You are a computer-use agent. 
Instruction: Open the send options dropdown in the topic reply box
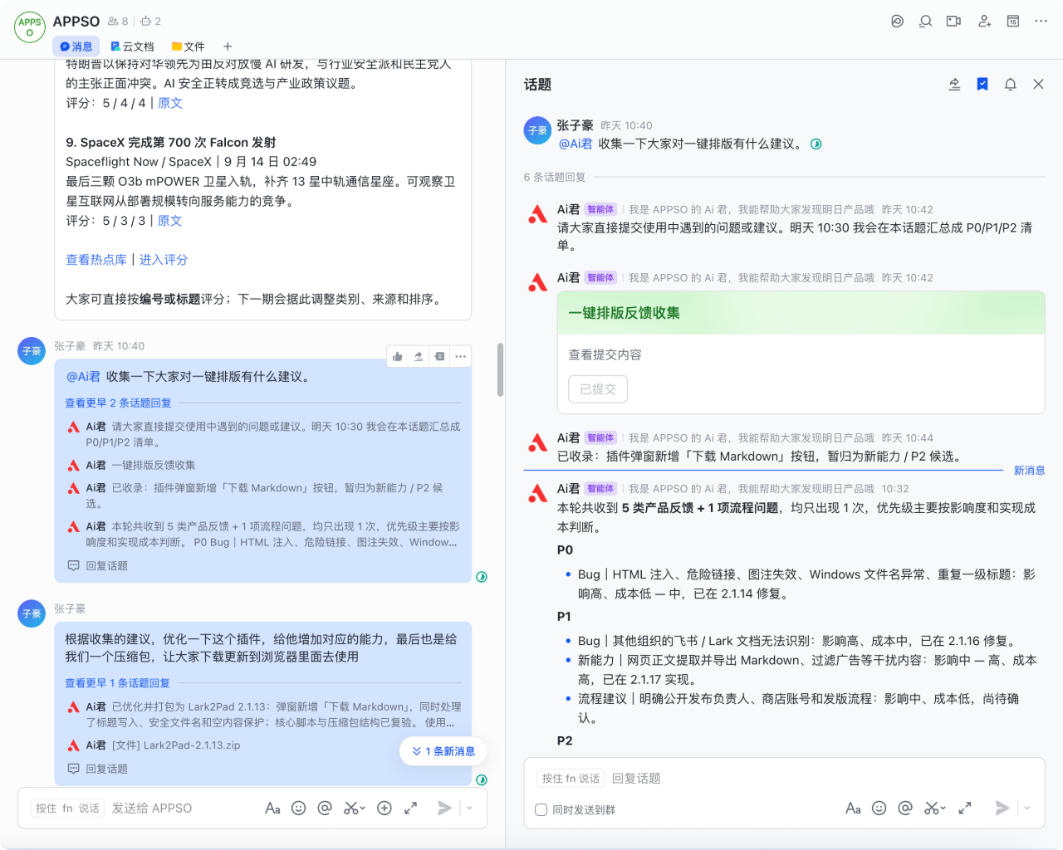pos(1027,808)
